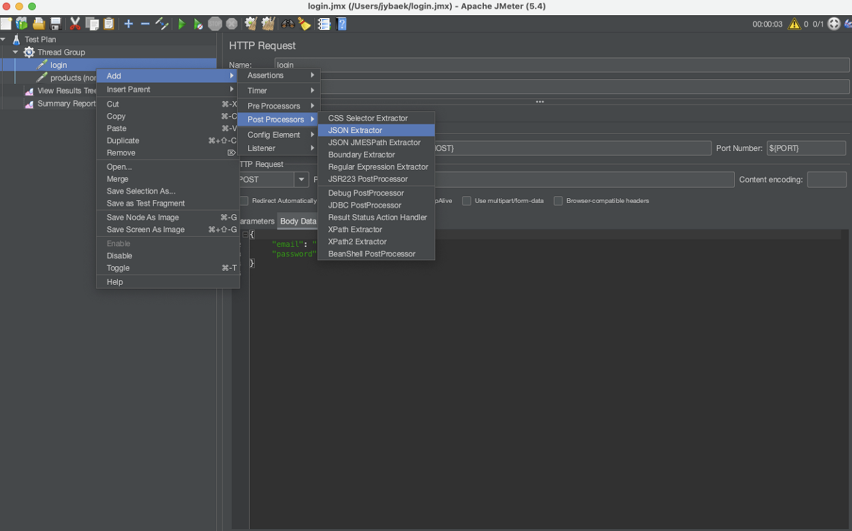Select Boundary Extractor
Screen dimensions: 852x531
pyautogui.click(x=376, y=154)
